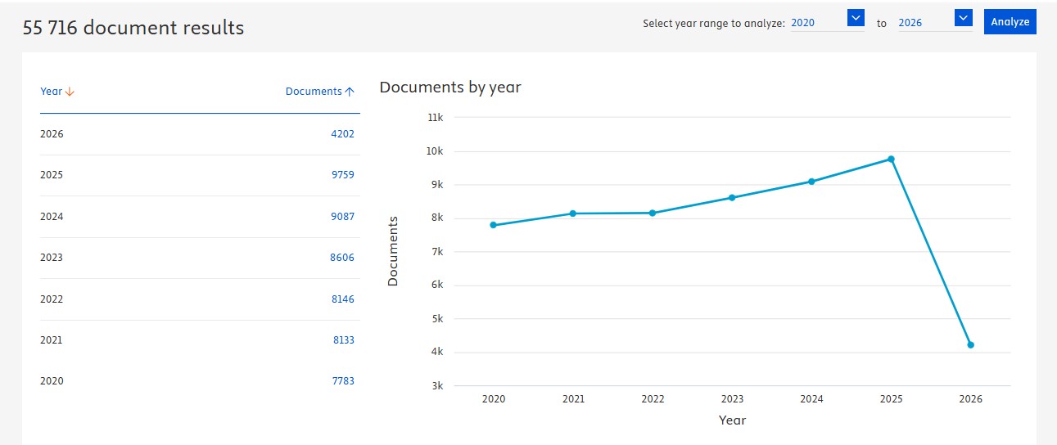Open the start year 2020 dropdown arrow
1057x445 pixels.
(856, 17)
